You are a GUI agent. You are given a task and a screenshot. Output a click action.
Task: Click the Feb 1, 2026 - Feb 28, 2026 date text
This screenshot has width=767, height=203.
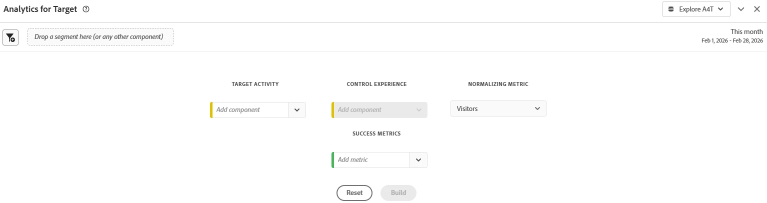(x=732, y=40)
